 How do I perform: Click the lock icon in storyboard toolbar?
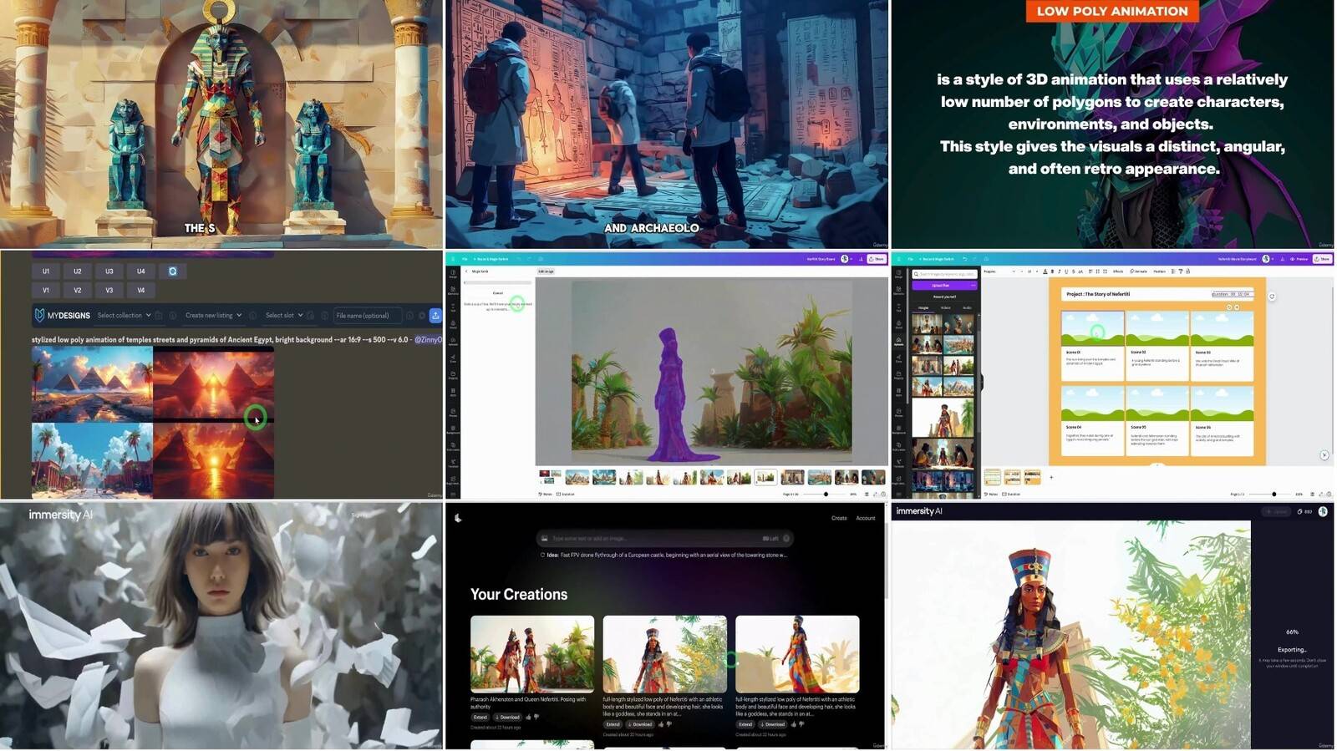(1187, 271)
